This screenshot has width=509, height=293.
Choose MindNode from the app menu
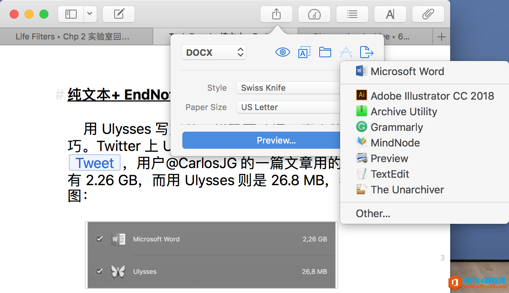(x=425, y=143)
